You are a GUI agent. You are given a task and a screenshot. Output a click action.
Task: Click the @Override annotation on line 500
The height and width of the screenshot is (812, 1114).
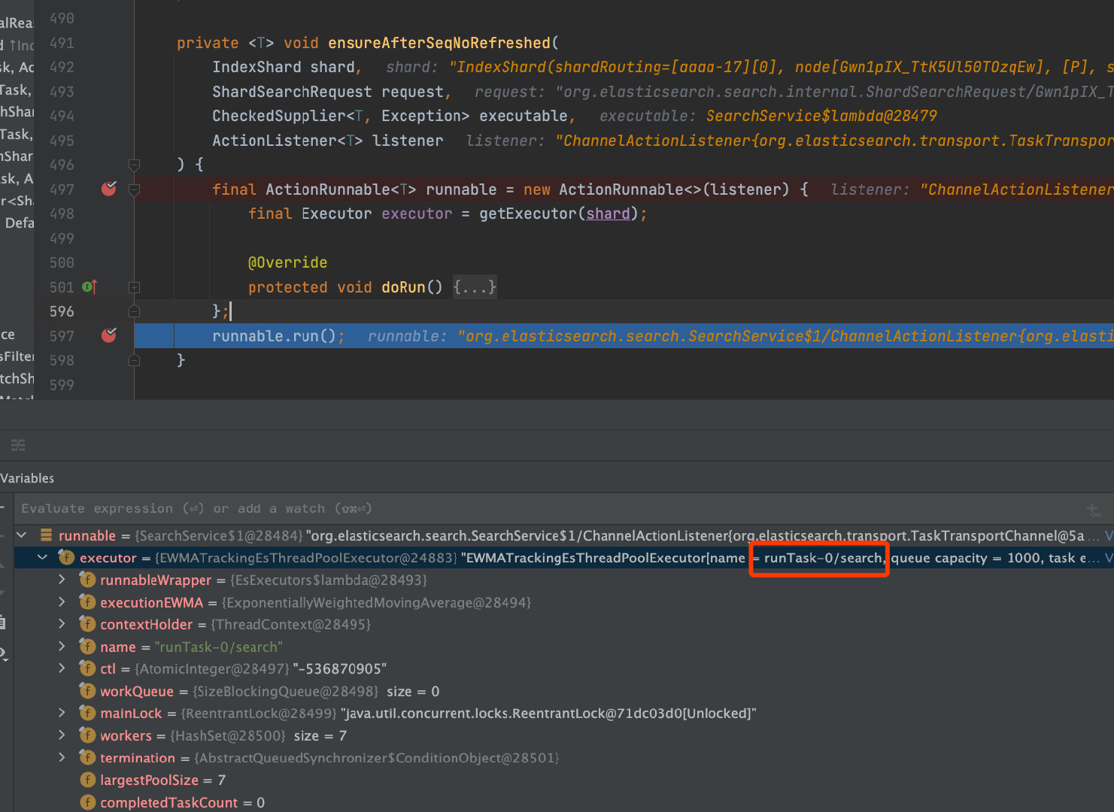point(287,262)
